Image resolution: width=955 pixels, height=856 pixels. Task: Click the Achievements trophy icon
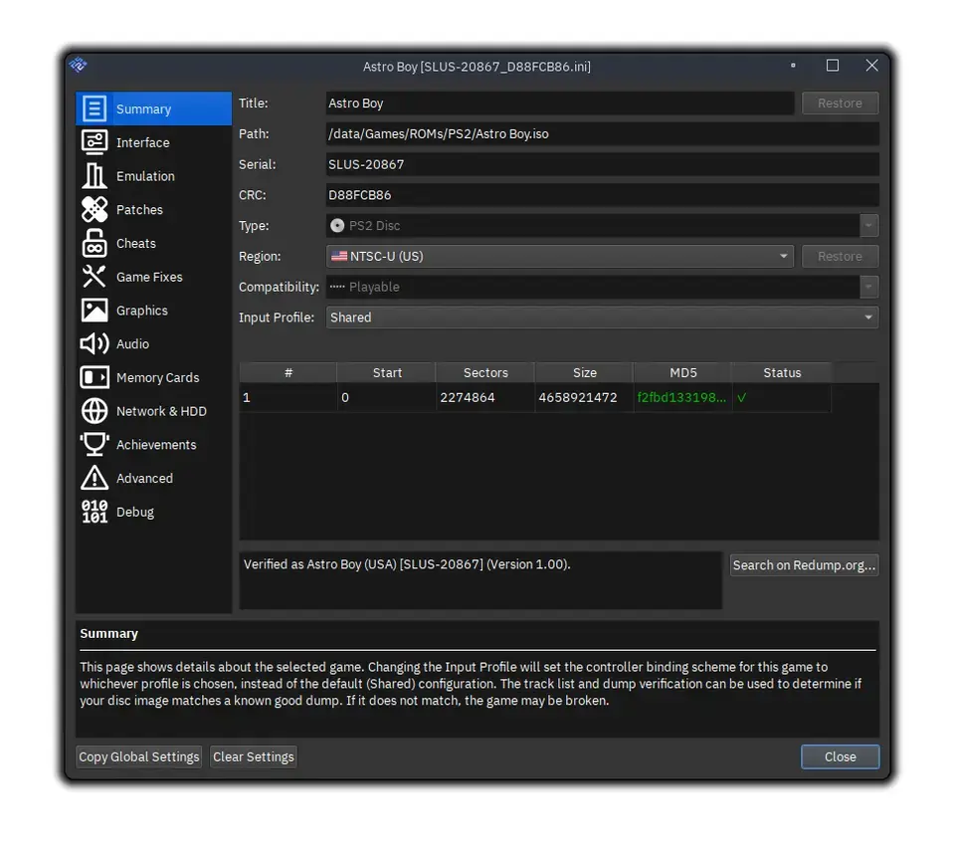(x=95, y=444)
